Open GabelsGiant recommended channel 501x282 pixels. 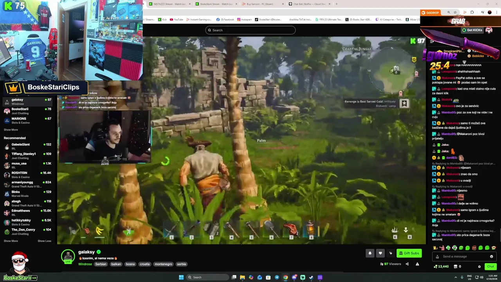click(x=27, y=146)
